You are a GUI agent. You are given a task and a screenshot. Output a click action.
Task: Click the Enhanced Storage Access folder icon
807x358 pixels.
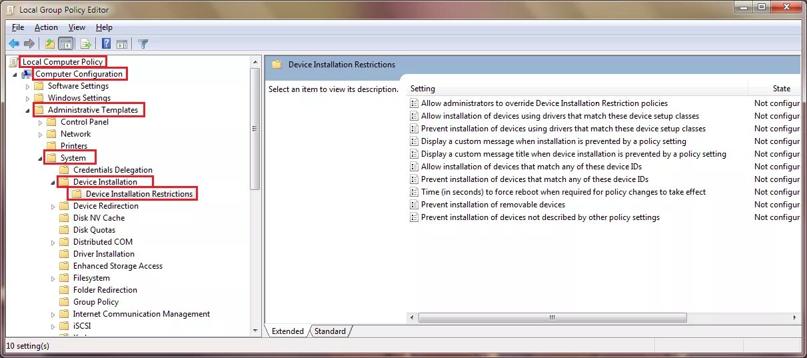click(64, 266)
